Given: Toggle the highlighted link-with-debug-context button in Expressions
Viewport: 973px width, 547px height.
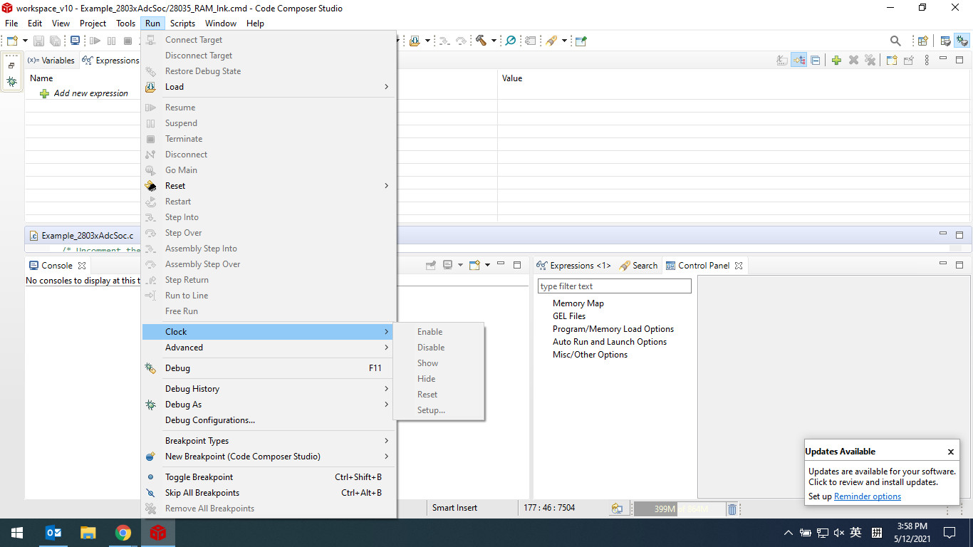Looking at the screenshot, I should pos(798,61).
